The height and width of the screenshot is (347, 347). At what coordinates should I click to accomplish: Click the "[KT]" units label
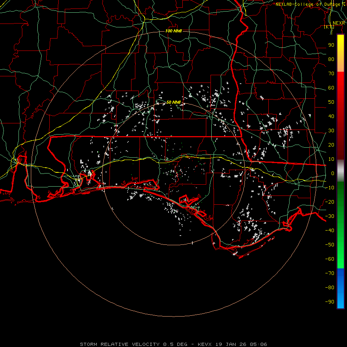329,27
